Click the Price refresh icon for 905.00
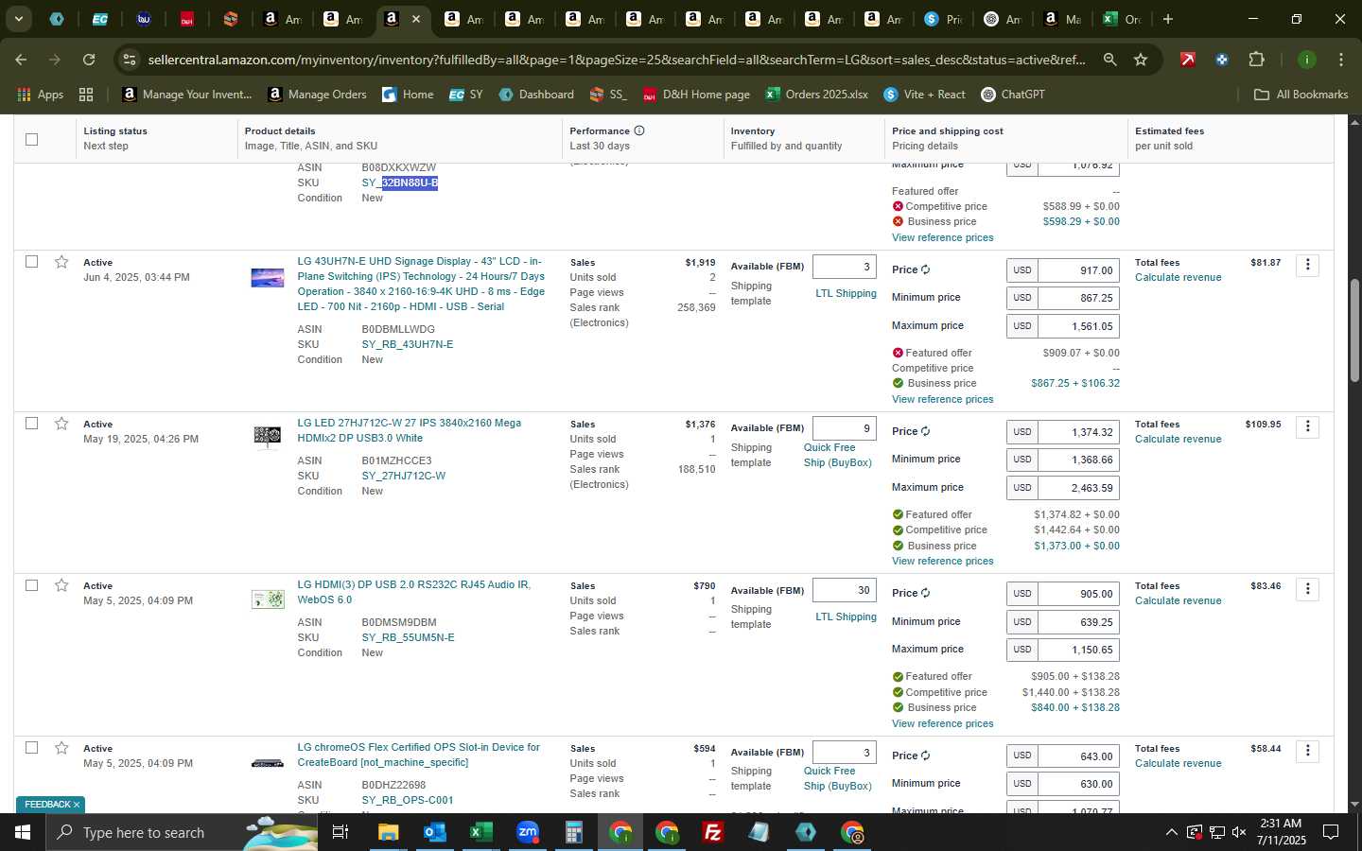1362x851 pixels. click(926, 593)
